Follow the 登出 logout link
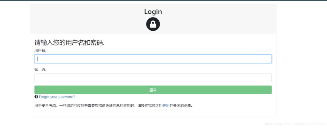 pyautogui.click(x=166, y=106)
